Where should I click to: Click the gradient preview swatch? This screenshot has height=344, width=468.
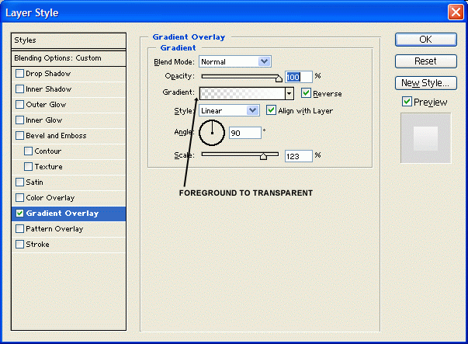(x=242, y=93)
